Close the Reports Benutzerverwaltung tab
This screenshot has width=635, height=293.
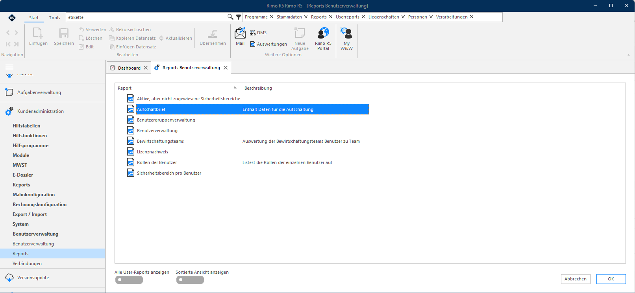click(226, 68)
